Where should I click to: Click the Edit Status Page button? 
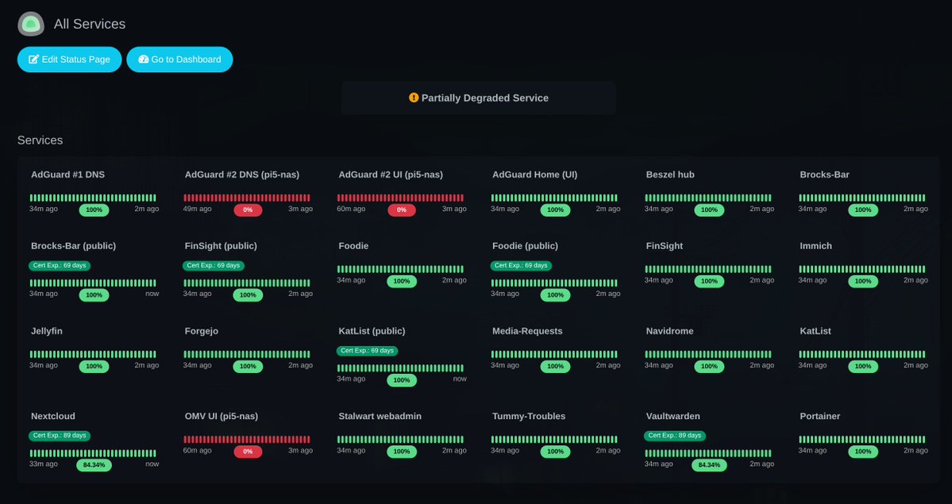(x=70, y=60)
